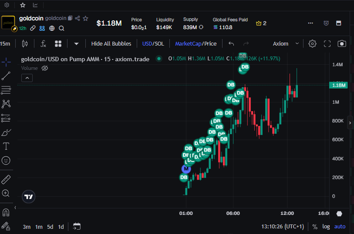
Task: Toggle Volume indicator visibility eye
Action: pyautogui.click(x=45, y=68)
